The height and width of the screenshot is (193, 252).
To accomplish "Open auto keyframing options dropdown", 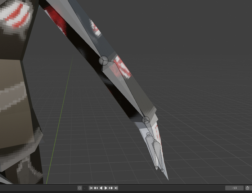I will pos(85,188).
